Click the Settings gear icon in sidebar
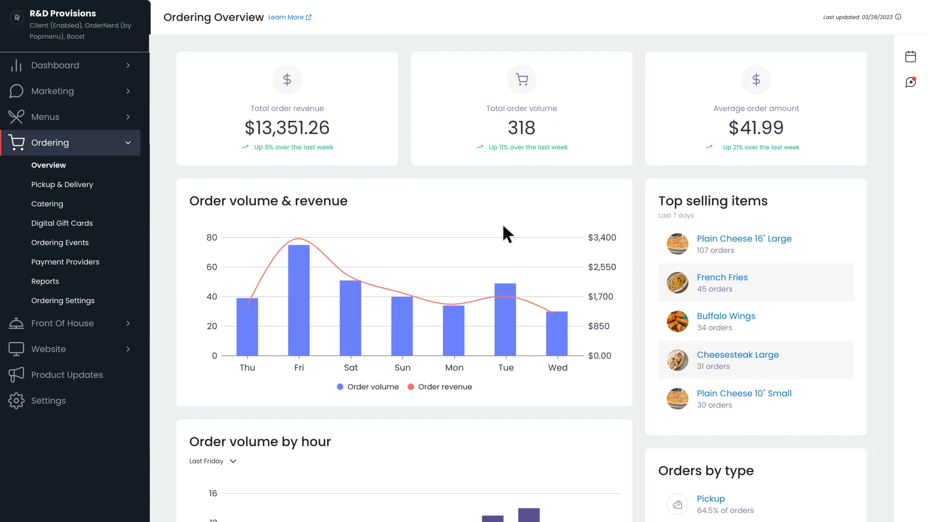928x522 pixels. [16, 401]
